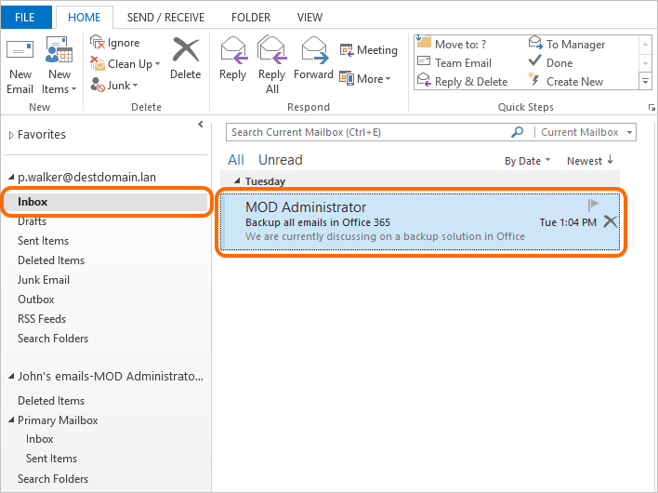Screen dimensions: 658x493
Task: Collapse the Tuesday message group
Action: coord(237,181)
